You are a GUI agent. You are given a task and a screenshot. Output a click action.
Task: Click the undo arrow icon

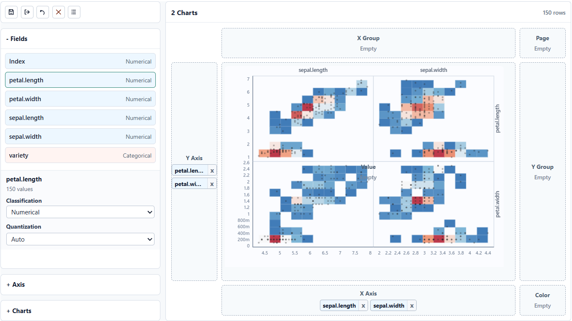click(x=42, y=12)
